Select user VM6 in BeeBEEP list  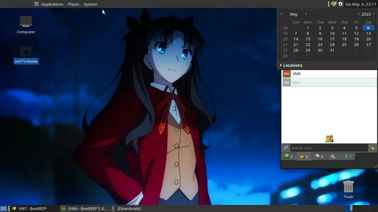click(330, 74)
